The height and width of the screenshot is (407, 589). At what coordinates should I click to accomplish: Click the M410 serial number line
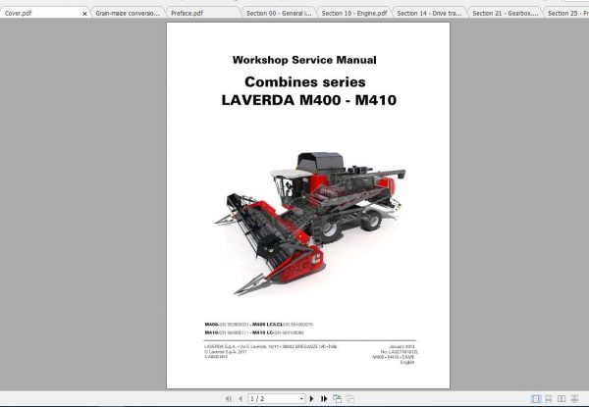tap(254, 332)
